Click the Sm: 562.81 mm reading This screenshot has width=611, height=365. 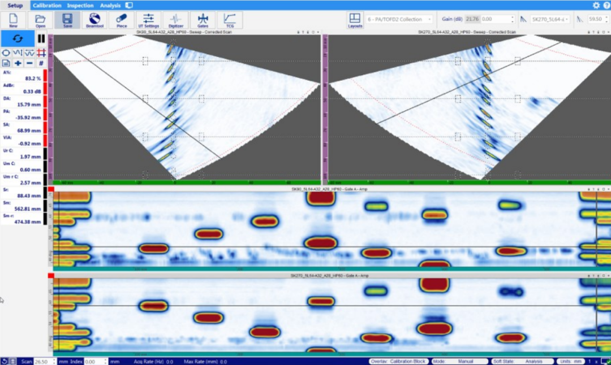(22, 206)
